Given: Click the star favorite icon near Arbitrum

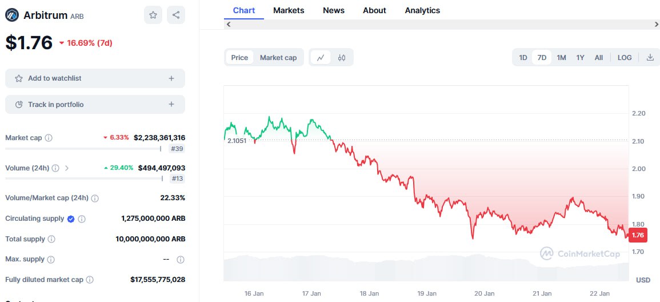Looking at the screenshot, I should point(153,15).
